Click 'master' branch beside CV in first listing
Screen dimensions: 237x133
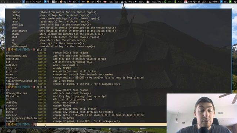(x=42, y=52)
